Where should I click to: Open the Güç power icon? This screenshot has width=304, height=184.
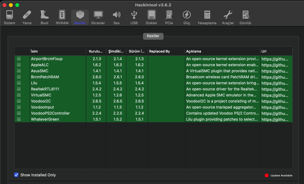coord(186,17)
